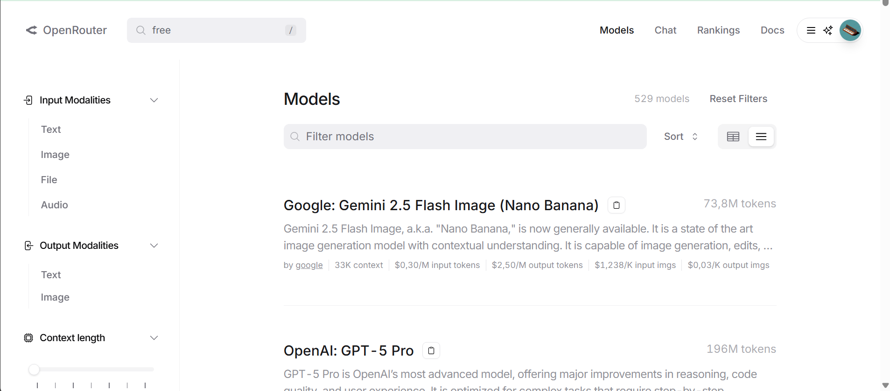The image size is (890, 391).
Task: Go to the Rankings page
Action: [x=718, y=30]
